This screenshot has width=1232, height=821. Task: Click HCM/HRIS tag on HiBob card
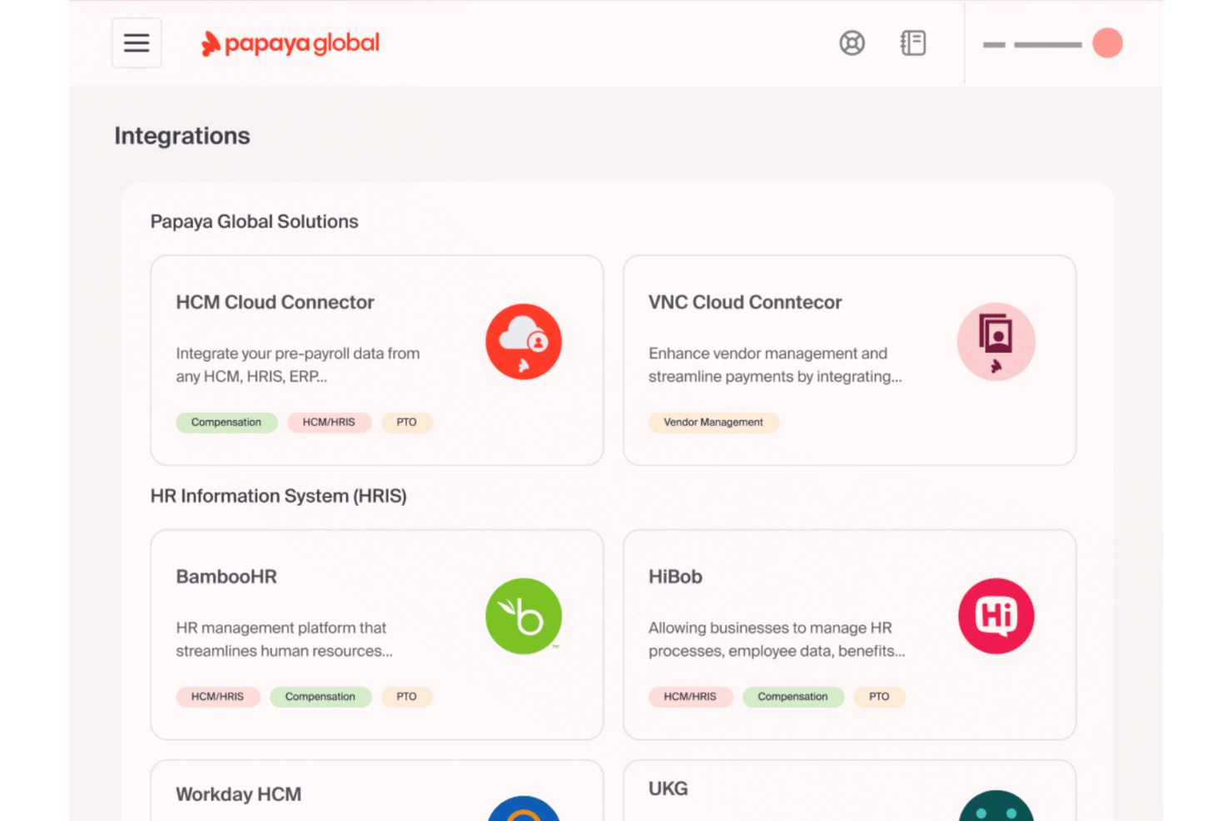pos(690,697)
